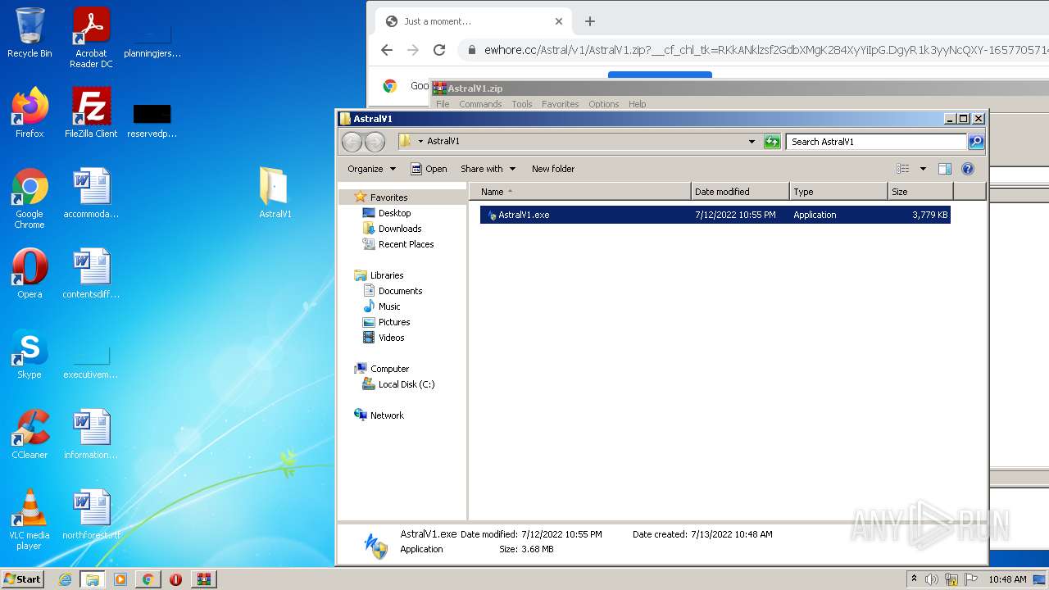Open the Documents library
Viewport: 1049px width, 590px height.
pyautogui.click(x=400, y=291)
